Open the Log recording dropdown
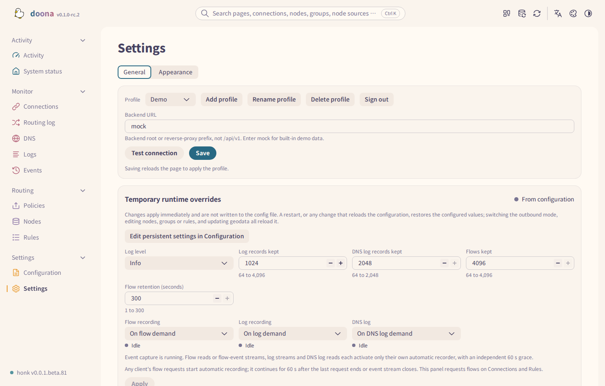The width and height of the screenshot is (605, 386). click(x=293, y=334)
